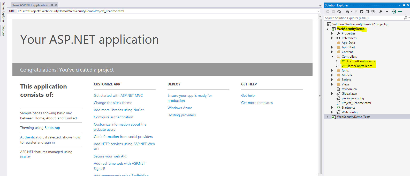Screen dimensions: 410x176
Task: Click the favicon.ico file icon
Action: coord(338,89)
